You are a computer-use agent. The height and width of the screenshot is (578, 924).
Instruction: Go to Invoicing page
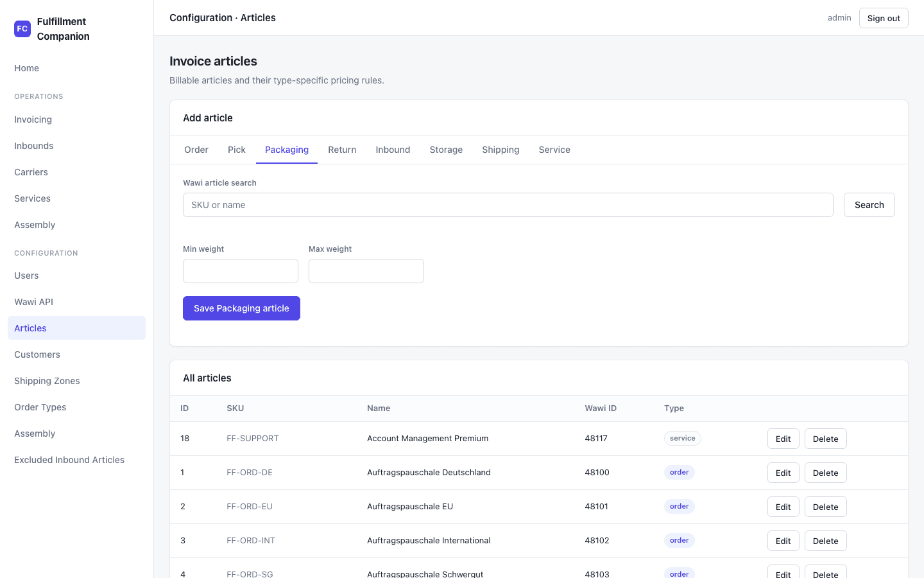coord(76,119)
